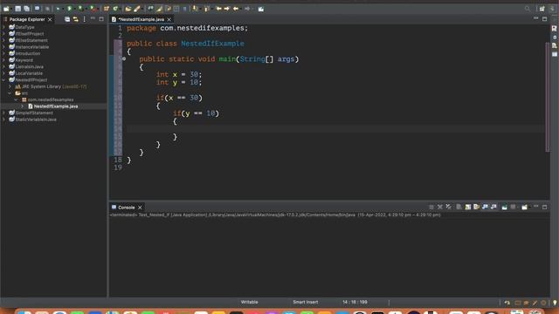Run the program with the green Run button

(x=70, y=9)
